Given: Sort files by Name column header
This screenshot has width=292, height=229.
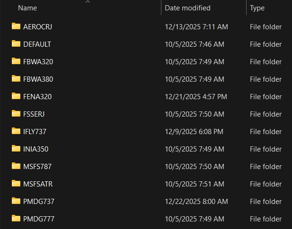Looking at the screenshot, I should click(27, 8).
